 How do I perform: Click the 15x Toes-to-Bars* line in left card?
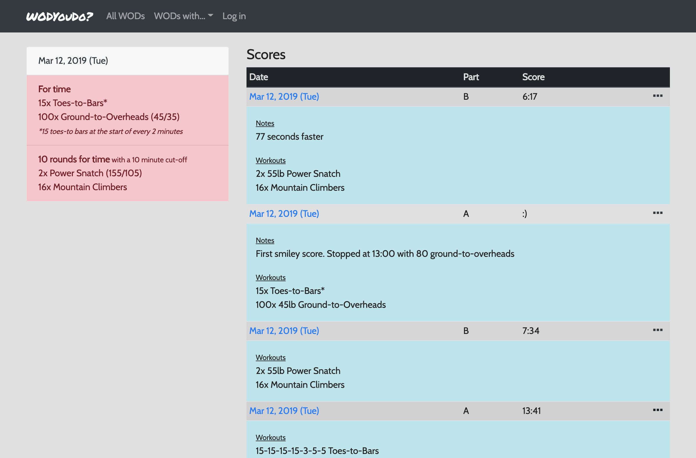click(x=73, y=103)
